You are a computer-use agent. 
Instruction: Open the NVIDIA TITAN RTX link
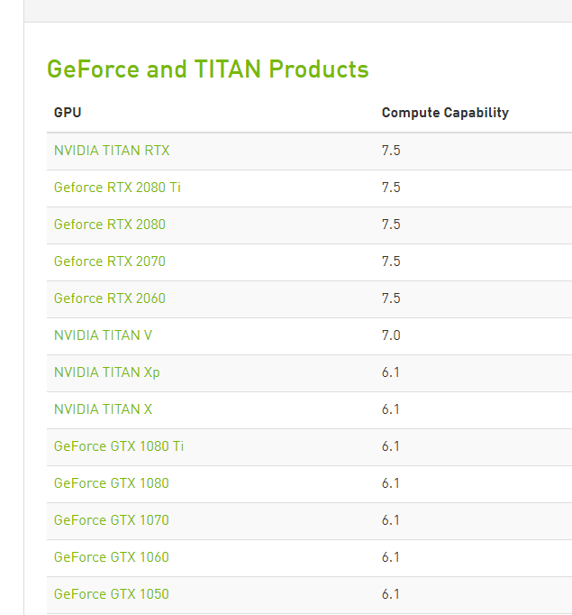tap(112, 151)
